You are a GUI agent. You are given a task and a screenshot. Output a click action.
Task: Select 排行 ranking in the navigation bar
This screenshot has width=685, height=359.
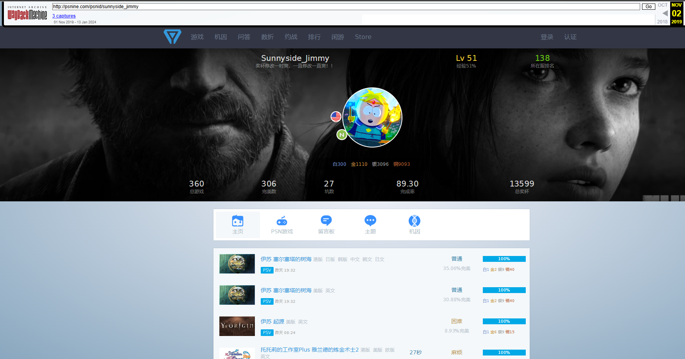pyautogui.click(x=314, y=37)
